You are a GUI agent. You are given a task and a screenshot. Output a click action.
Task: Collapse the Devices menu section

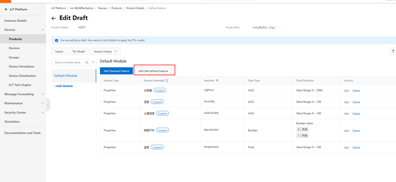point(42,30)
